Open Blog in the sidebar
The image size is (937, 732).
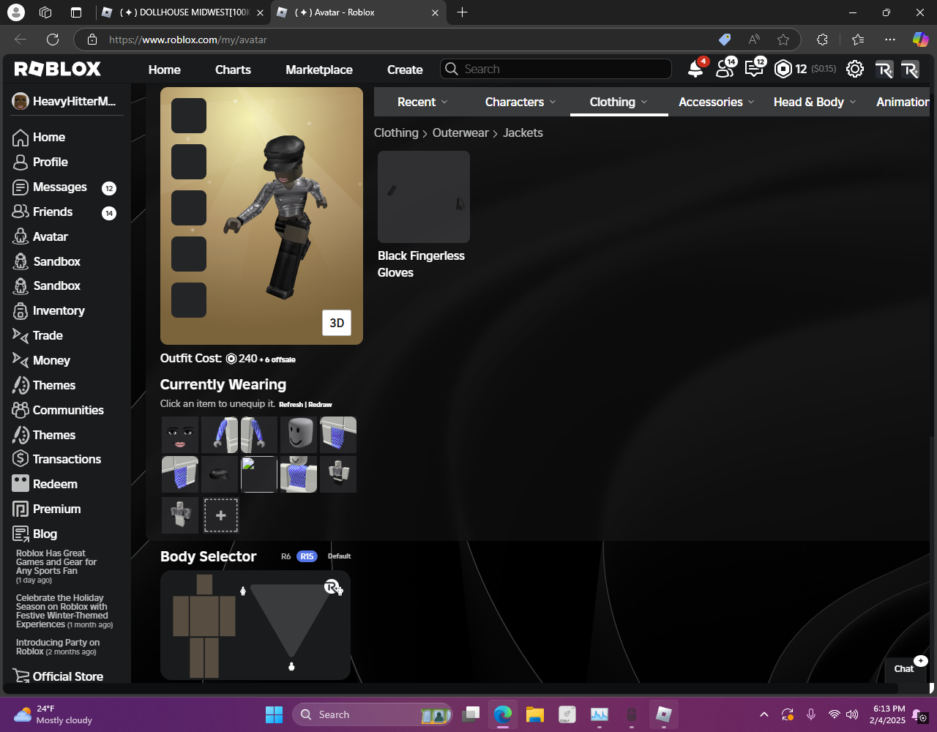pos(45,534)
